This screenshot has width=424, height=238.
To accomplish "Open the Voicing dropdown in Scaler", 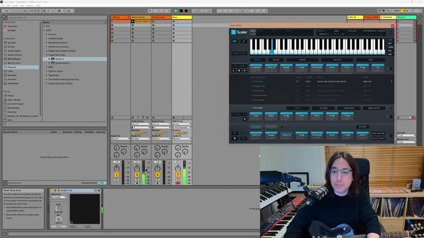I will tap(323, 108).
